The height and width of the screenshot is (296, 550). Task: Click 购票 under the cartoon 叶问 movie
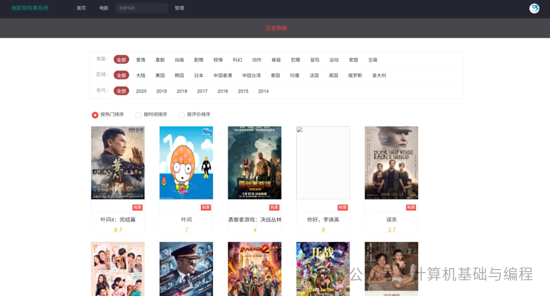click(x=206, y=208)
